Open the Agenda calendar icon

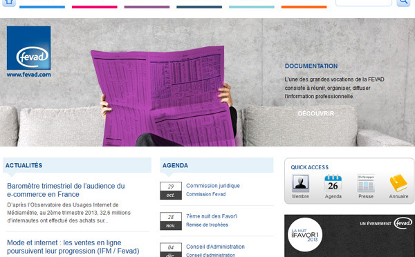[x=333, y=183]
